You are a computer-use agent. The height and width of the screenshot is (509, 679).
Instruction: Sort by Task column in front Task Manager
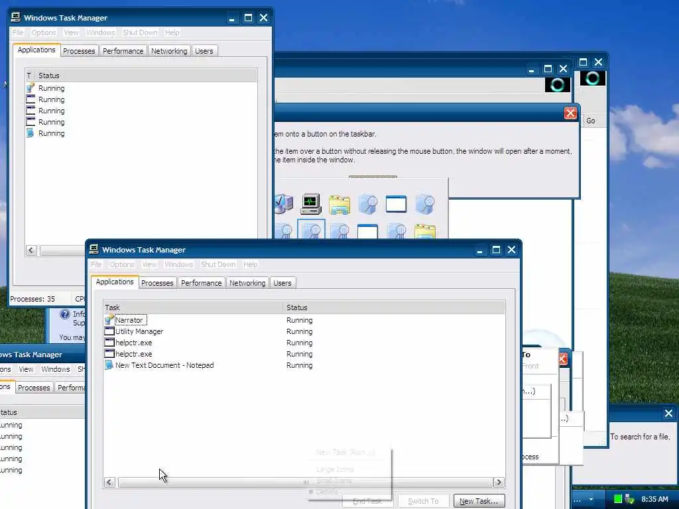click(x=193, y=308)
